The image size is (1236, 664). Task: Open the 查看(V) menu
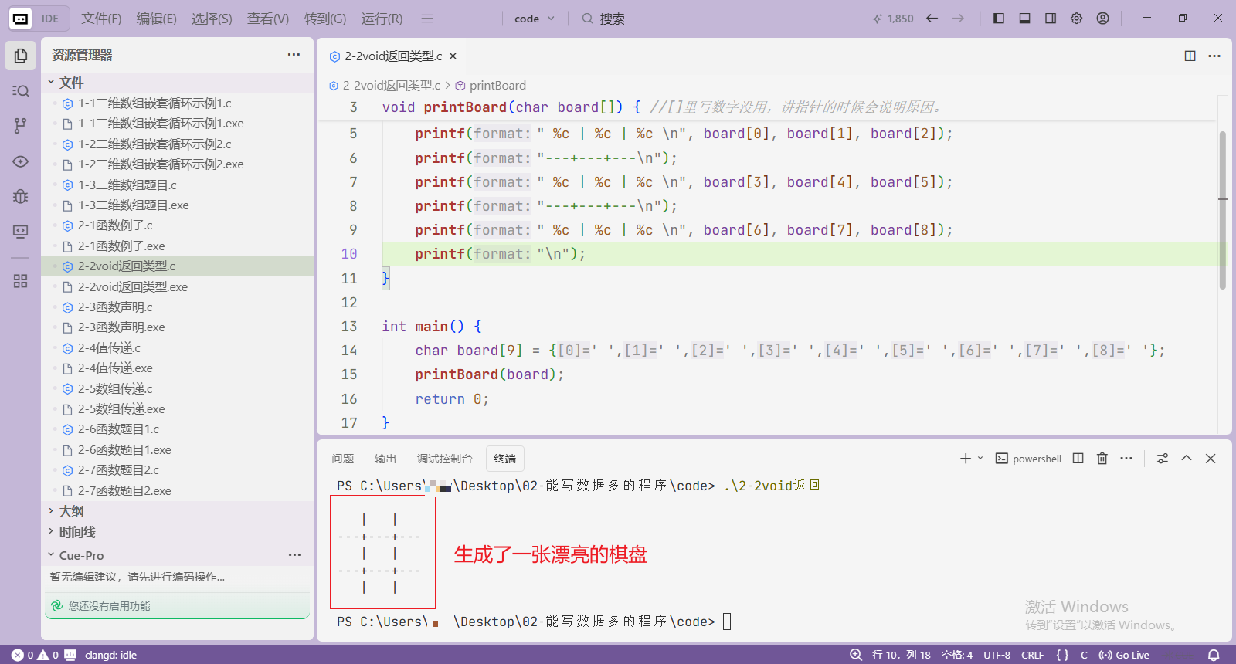[268, 19]
